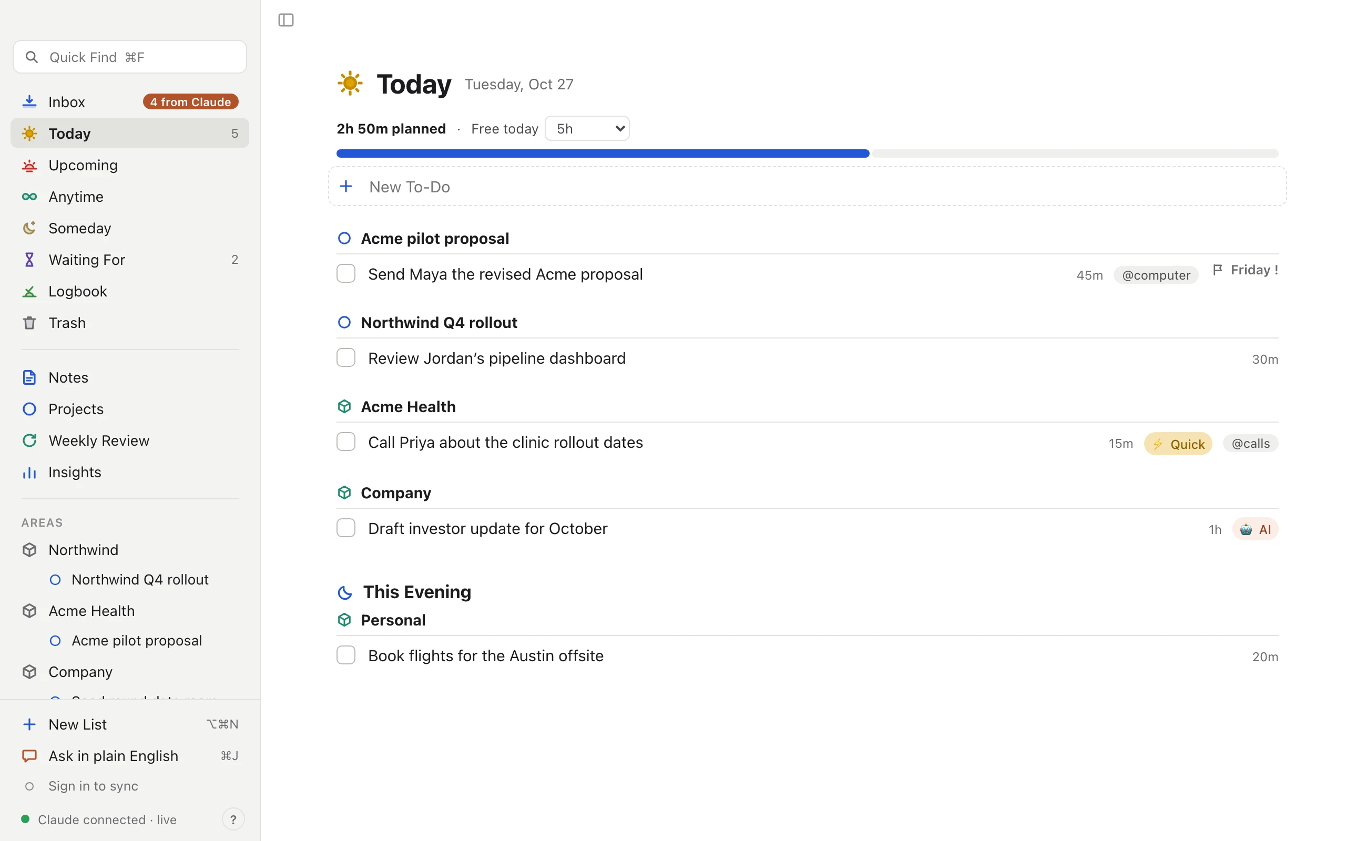This screenshot has height=841, width=1346.
Task: Click the Weekly Review refresh icon
Action: pyautogui.click(x=29, y=440)
